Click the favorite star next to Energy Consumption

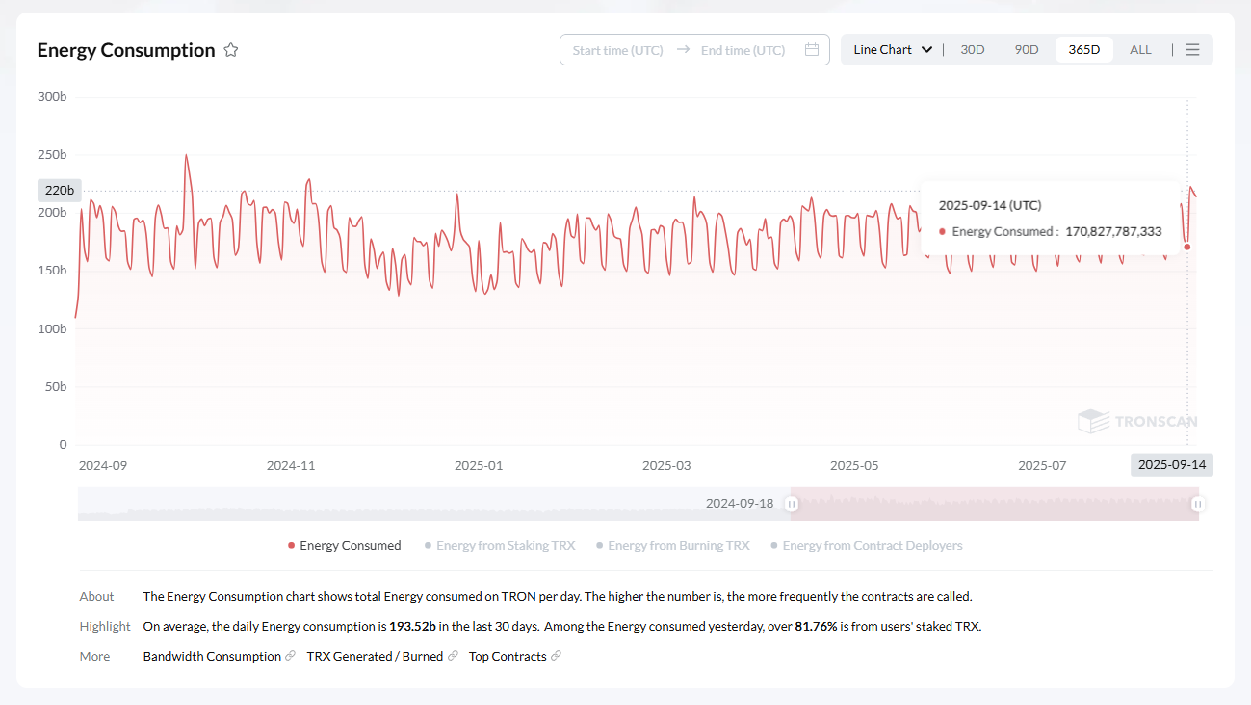coord(231,50)
